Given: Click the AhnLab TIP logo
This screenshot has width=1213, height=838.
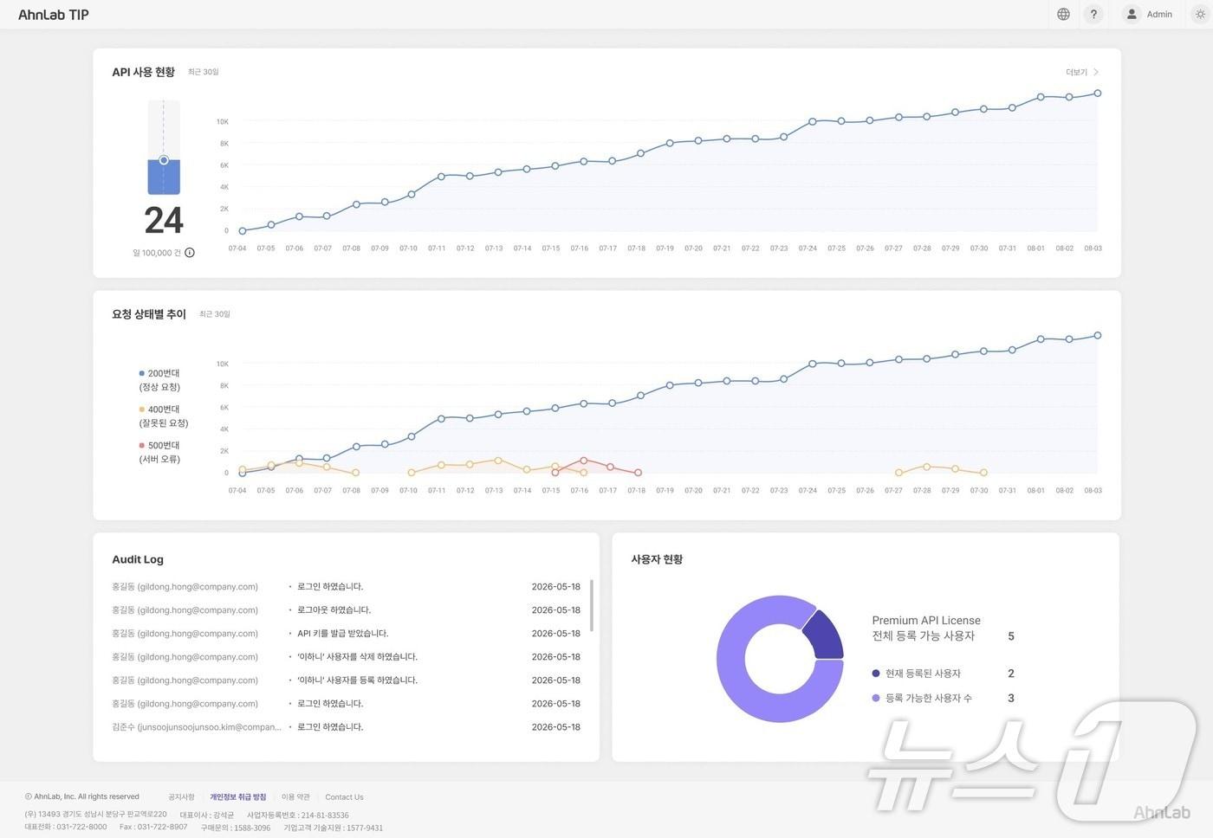Looking at the screenshot, I should (54, 15).
